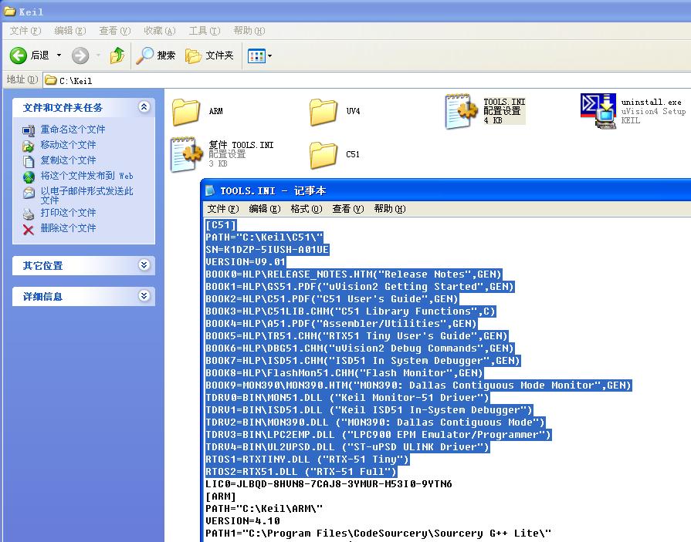Select the TOOLS.INI file icon

click(461, 111)
